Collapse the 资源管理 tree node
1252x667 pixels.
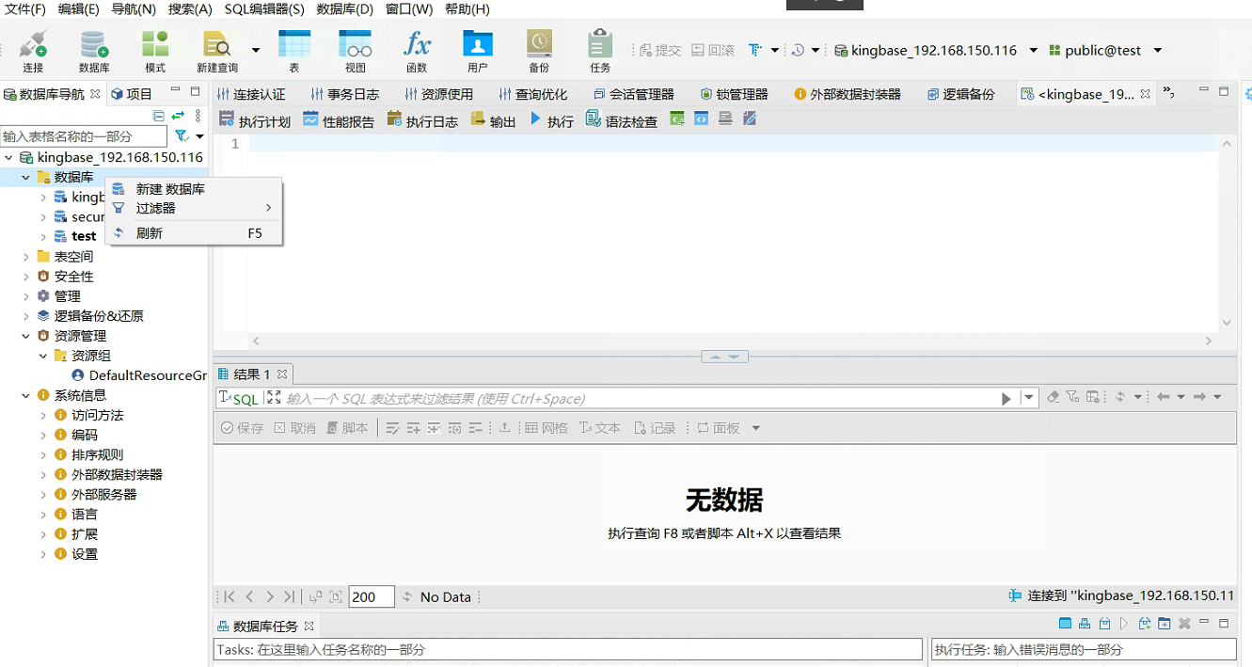pyautogui.click(x=26, y=336)
